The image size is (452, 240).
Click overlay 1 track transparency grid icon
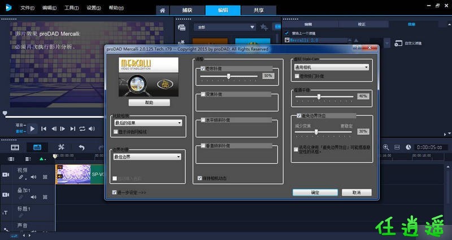[45, 197]
